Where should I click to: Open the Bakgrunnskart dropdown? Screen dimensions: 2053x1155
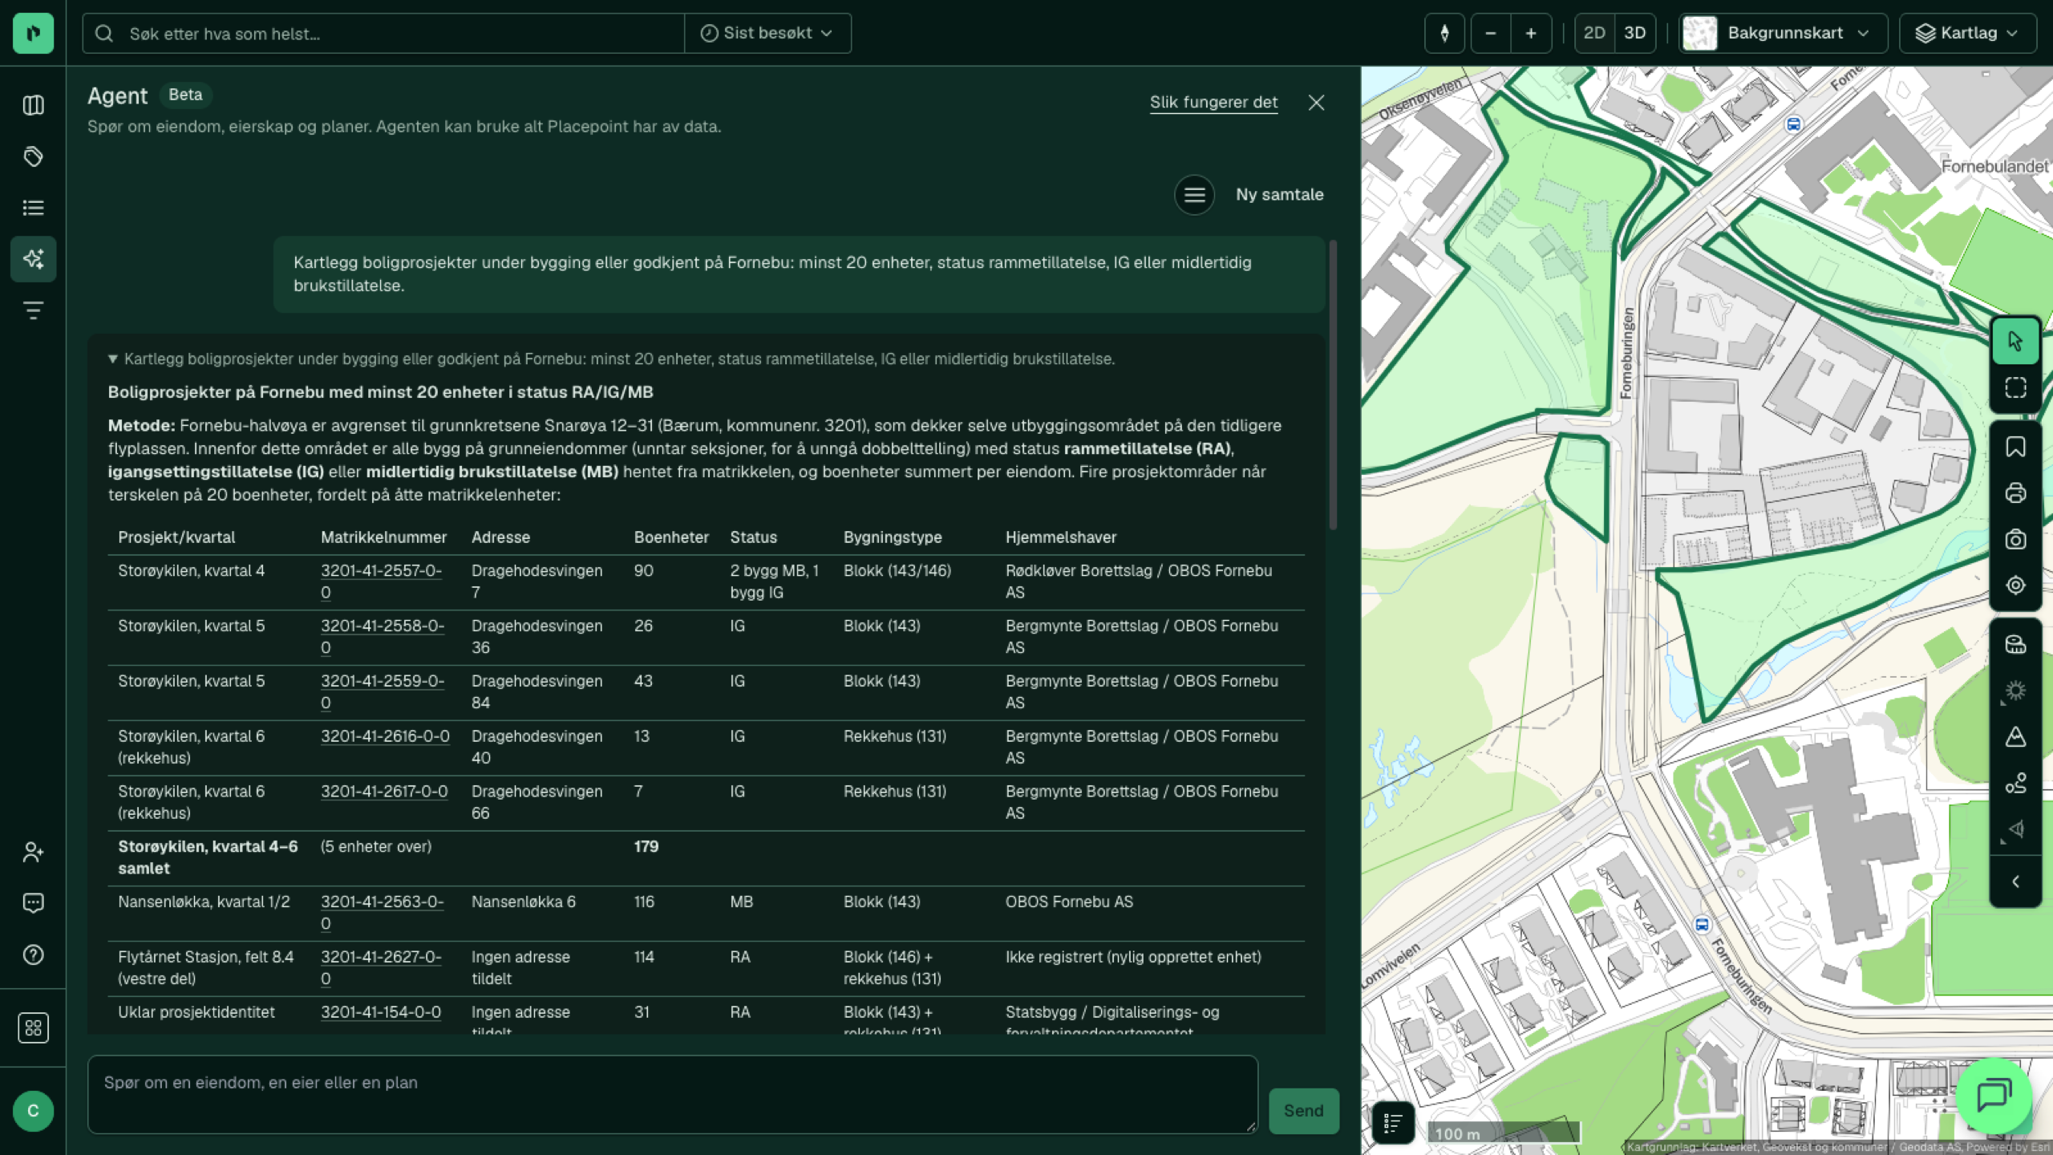pos(1783,33)
